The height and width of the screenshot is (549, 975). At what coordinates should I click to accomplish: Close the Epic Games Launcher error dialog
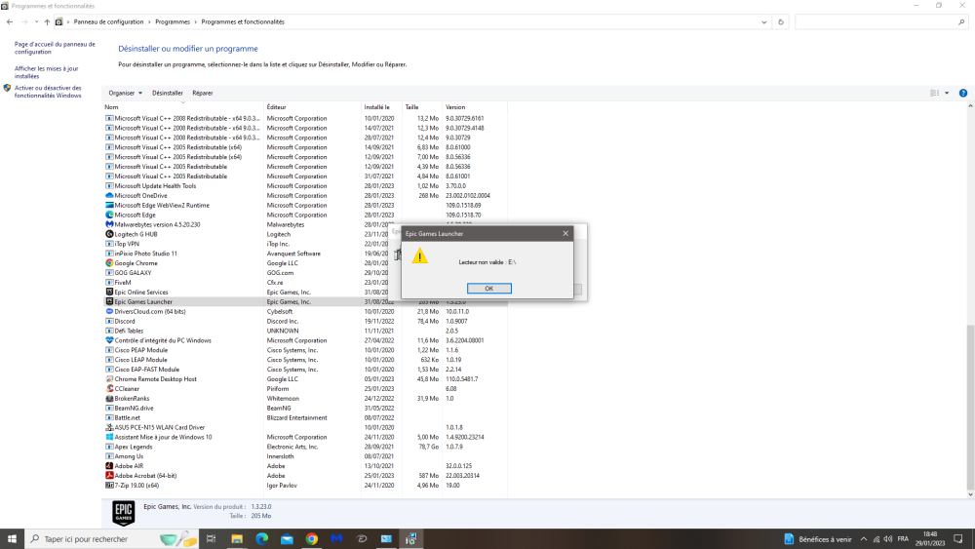pyautogui.click(x=565, y=234)
